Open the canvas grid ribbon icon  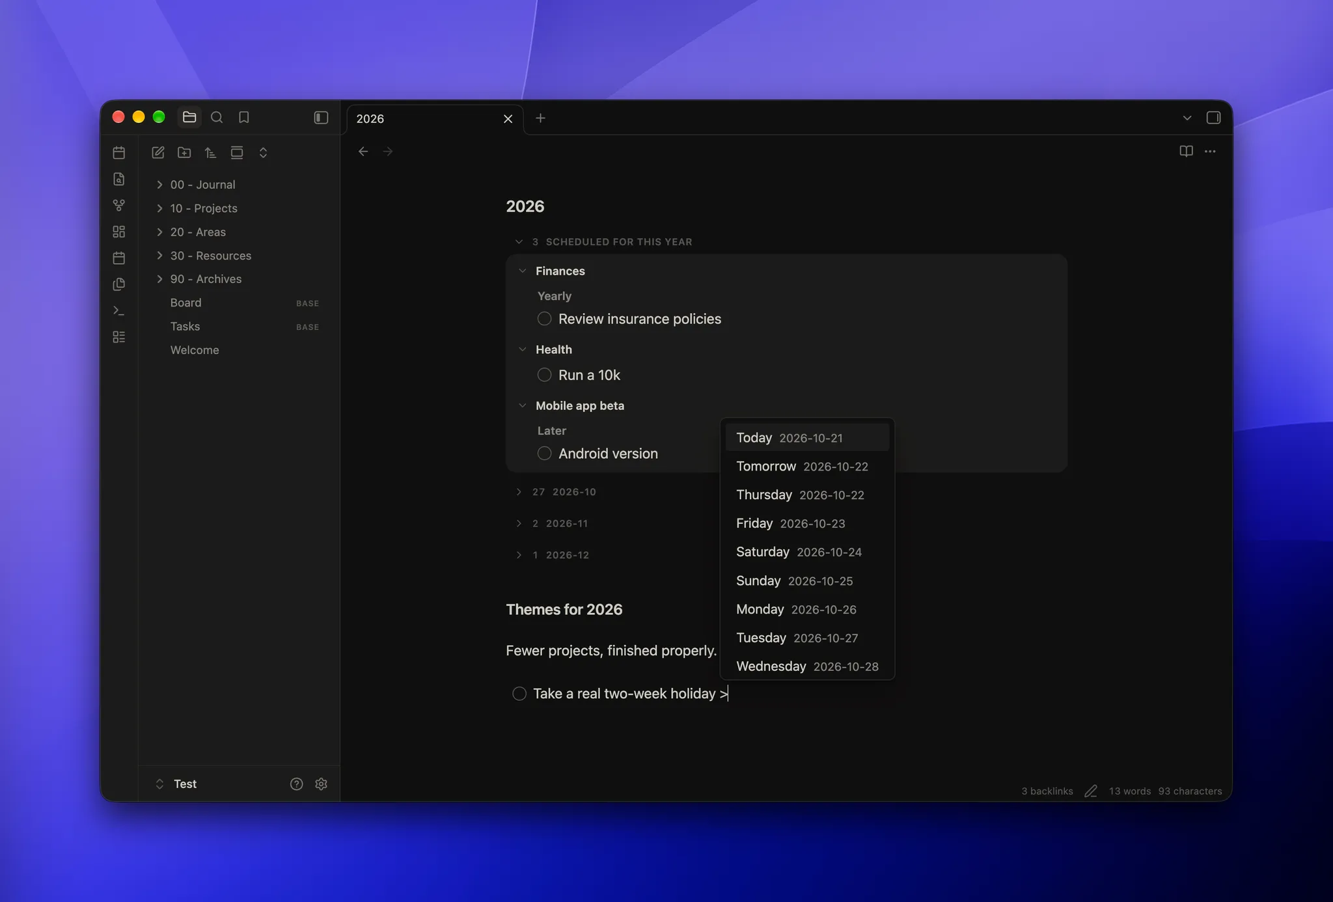point(118,232)
